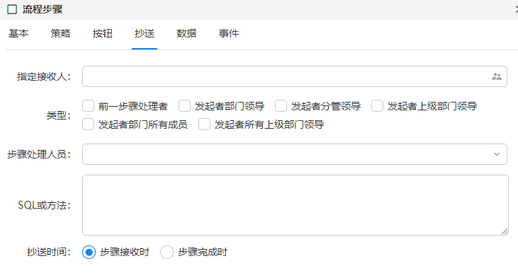The width and height of the screenshot is (518, 273).
Task: Check the 发起者上级部门领导 option
Action: point(377,106)
